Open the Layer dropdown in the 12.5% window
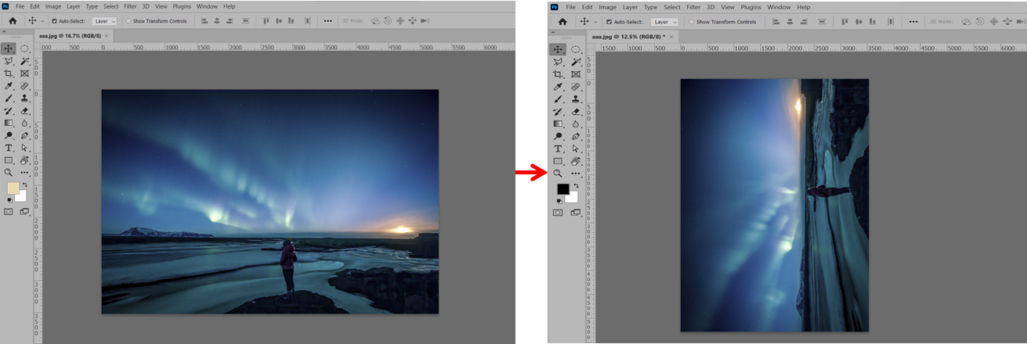 665,22
